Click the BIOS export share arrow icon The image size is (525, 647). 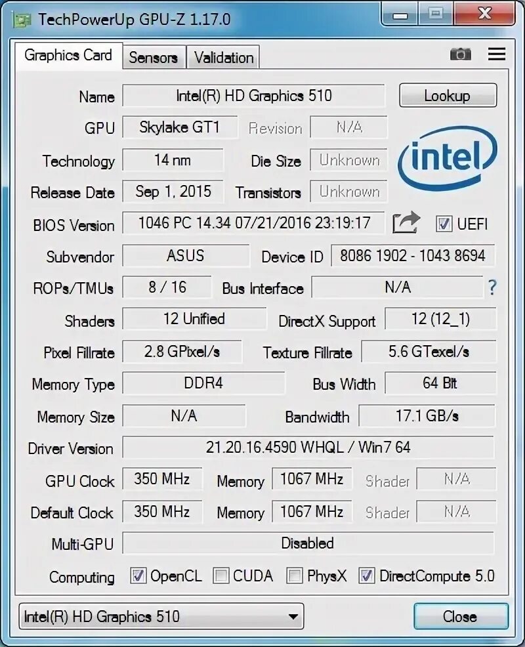click(406, 222)
